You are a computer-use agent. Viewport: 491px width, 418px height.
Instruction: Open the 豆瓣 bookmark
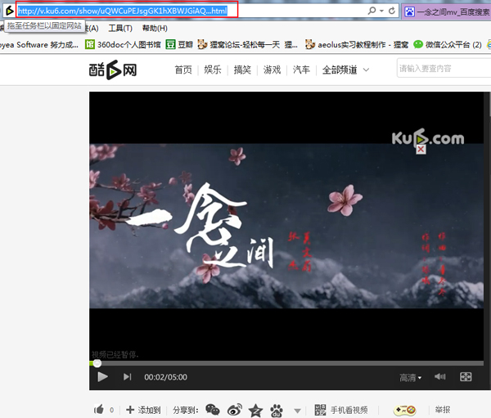click(179, 44)
